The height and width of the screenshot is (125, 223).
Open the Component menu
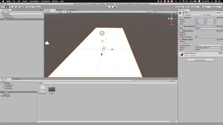[45, 1]
